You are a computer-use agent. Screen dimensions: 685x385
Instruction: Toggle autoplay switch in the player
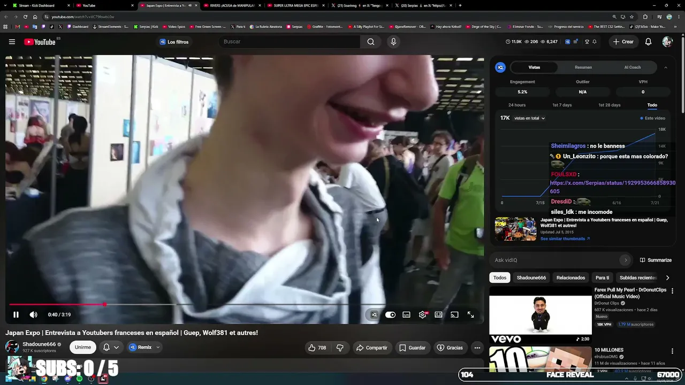(x=390, y=315)
